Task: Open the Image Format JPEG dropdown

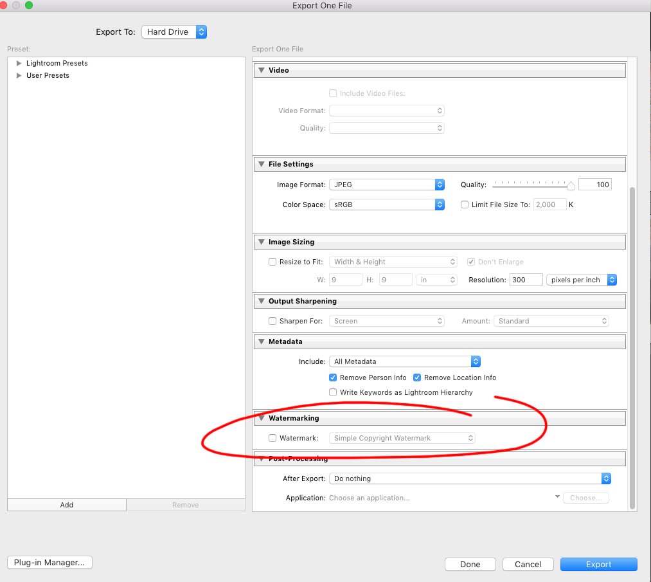Action: [386, 185]
